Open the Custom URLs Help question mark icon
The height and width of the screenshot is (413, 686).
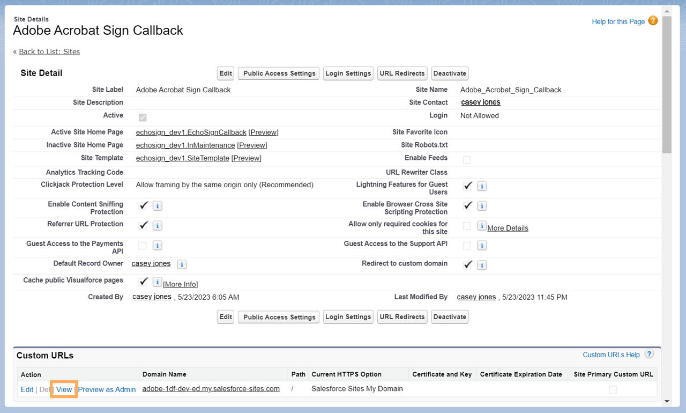coord(649,354)
